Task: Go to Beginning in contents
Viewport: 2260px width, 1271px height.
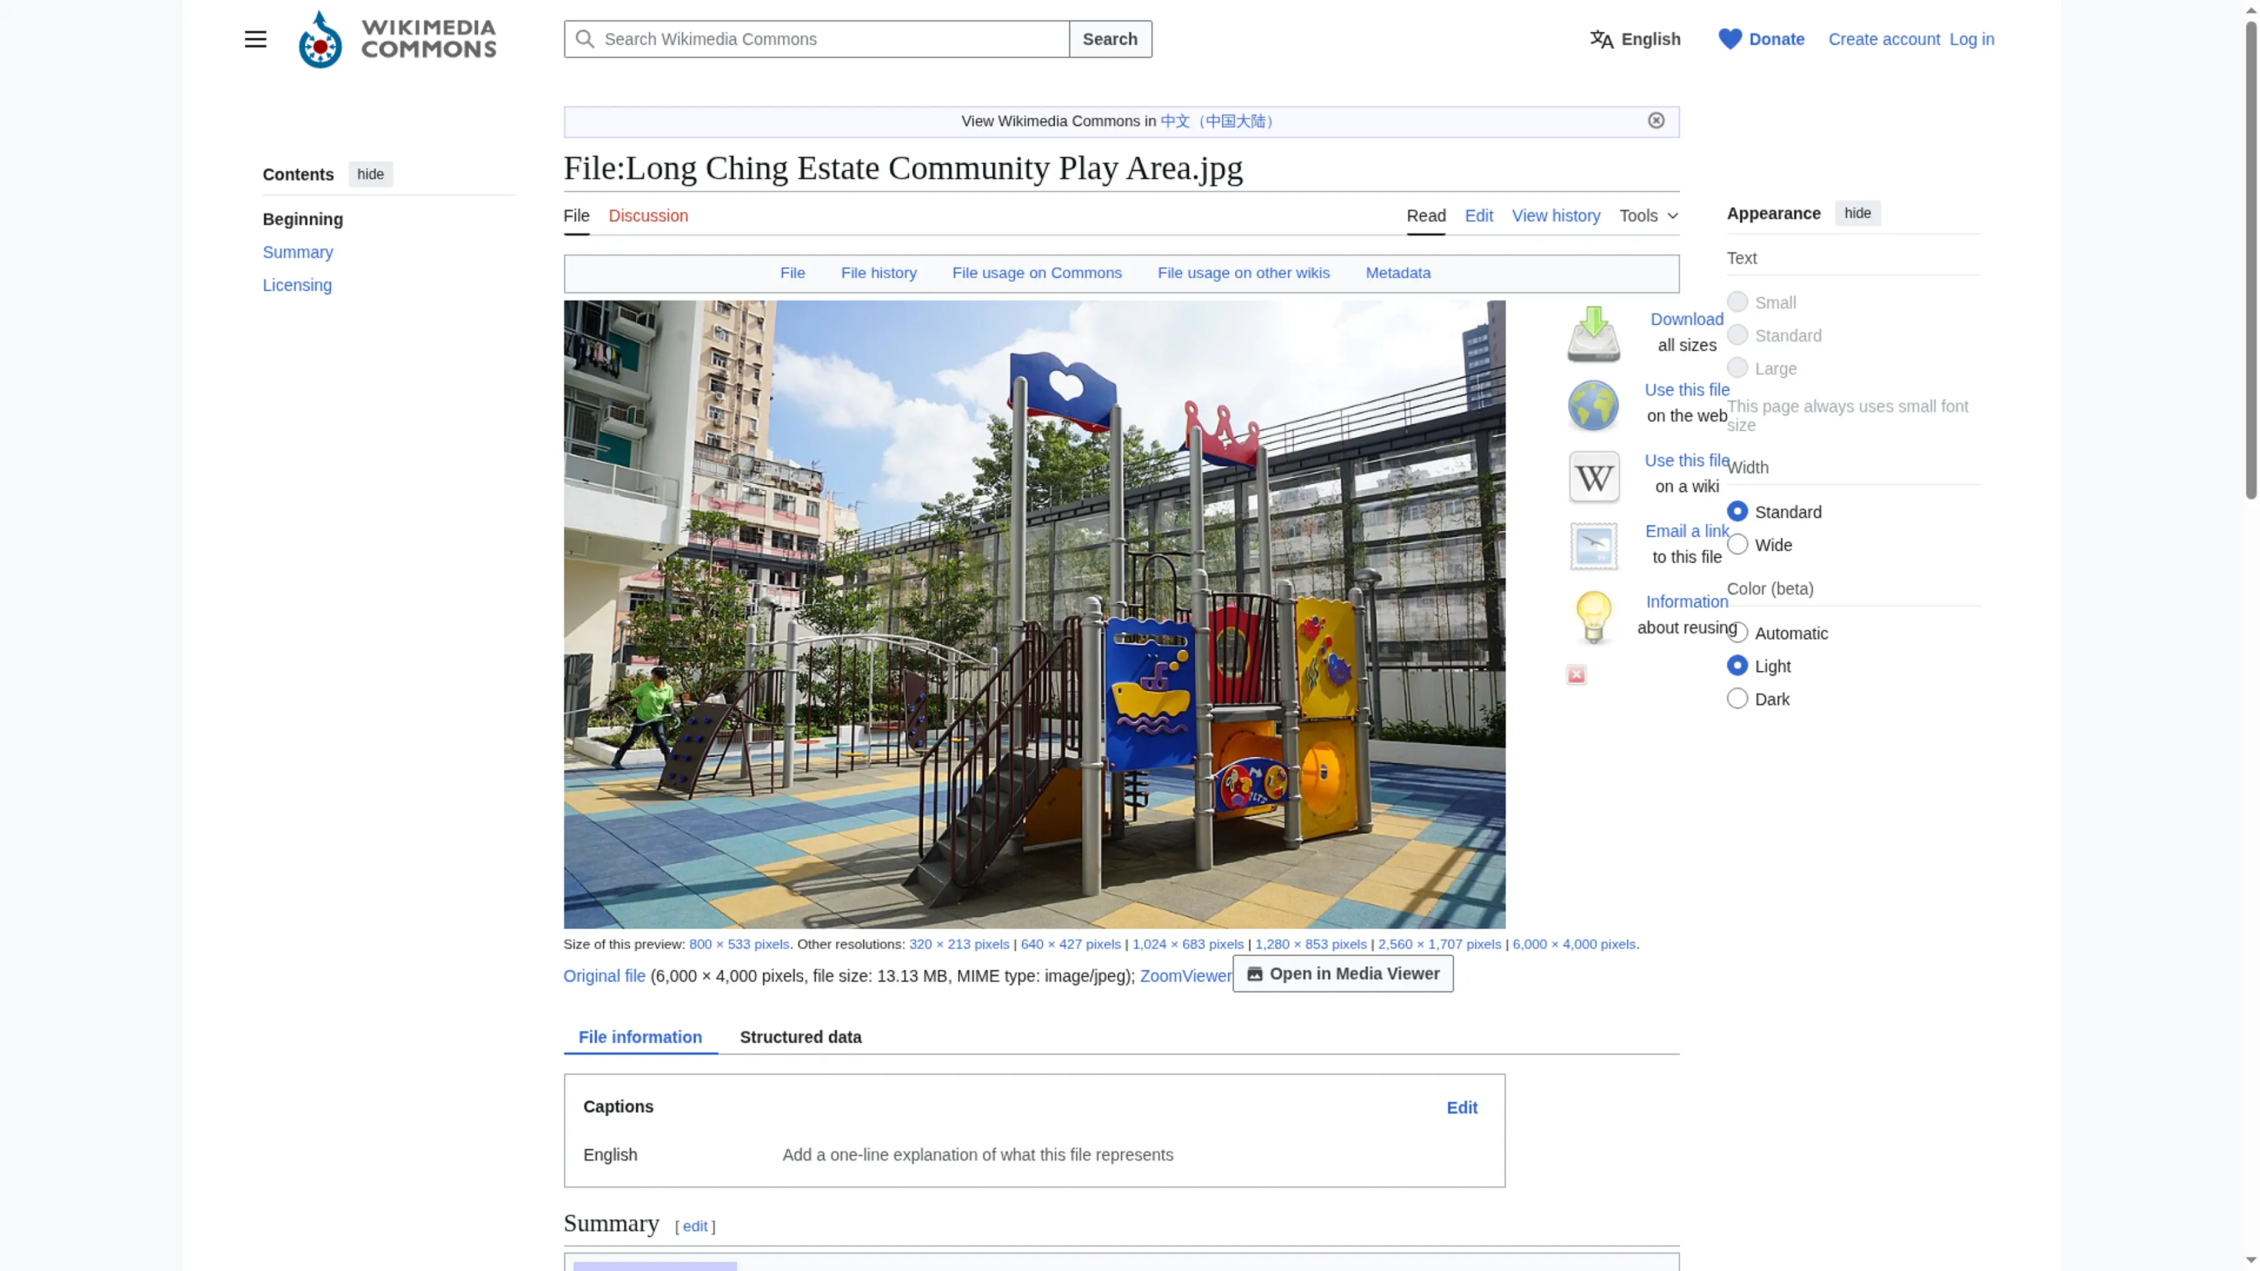Action: (303, 219)
